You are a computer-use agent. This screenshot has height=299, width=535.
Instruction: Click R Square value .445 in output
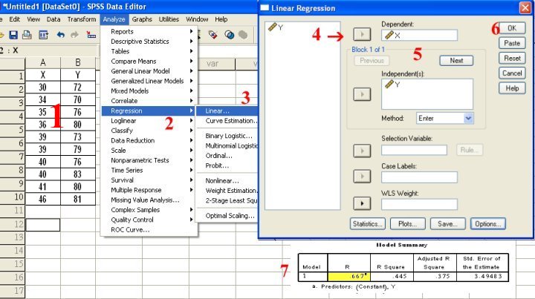pos(392,276)
